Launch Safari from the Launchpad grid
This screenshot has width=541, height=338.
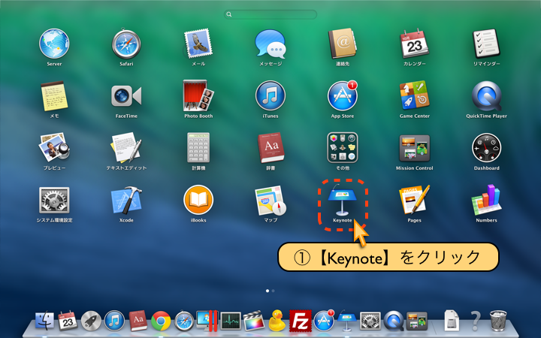pos(126,44)
